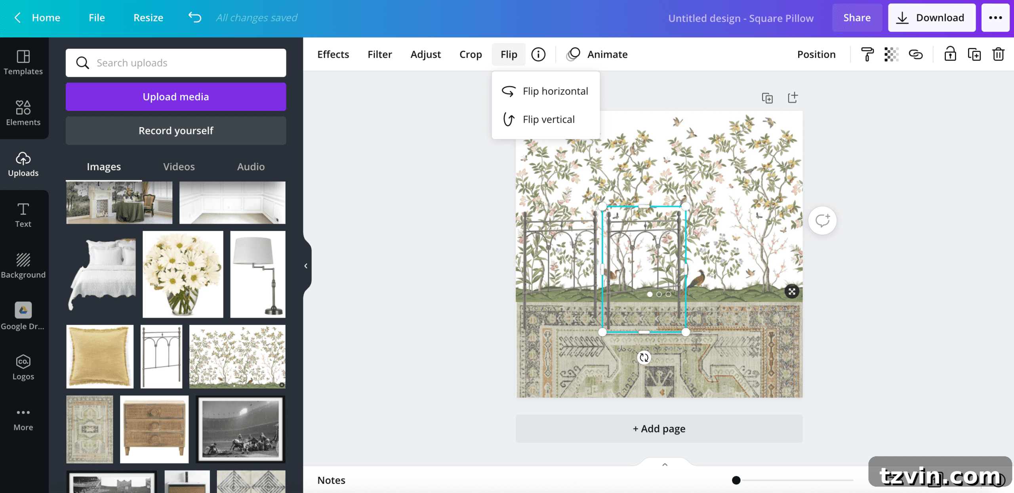
Task: Open the Elements sidebar panel
Action: (x=23, y=113)
